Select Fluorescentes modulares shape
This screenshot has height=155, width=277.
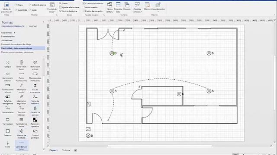[x=35, y=77]
